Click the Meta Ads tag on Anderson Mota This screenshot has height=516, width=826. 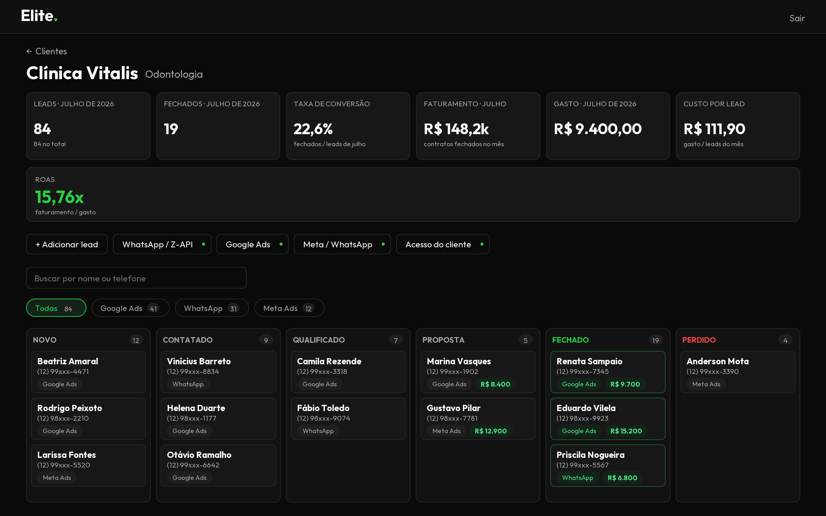[x=706, y=384]
